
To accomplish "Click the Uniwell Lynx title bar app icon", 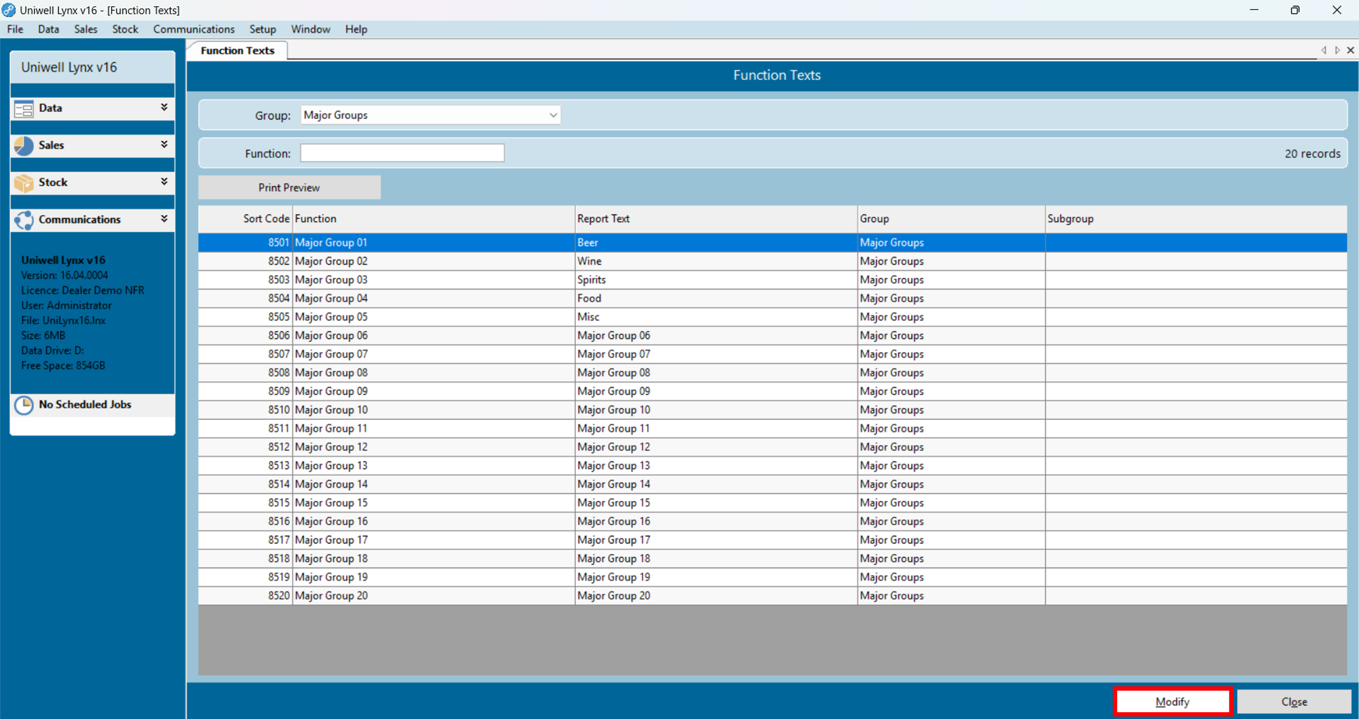I will [x=8, y=10].
